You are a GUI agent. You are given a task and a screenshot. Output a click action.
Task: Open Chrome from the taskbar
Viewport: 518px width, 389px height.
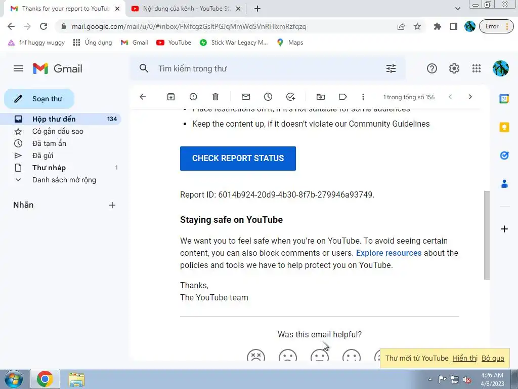click(x=45, y=379)
